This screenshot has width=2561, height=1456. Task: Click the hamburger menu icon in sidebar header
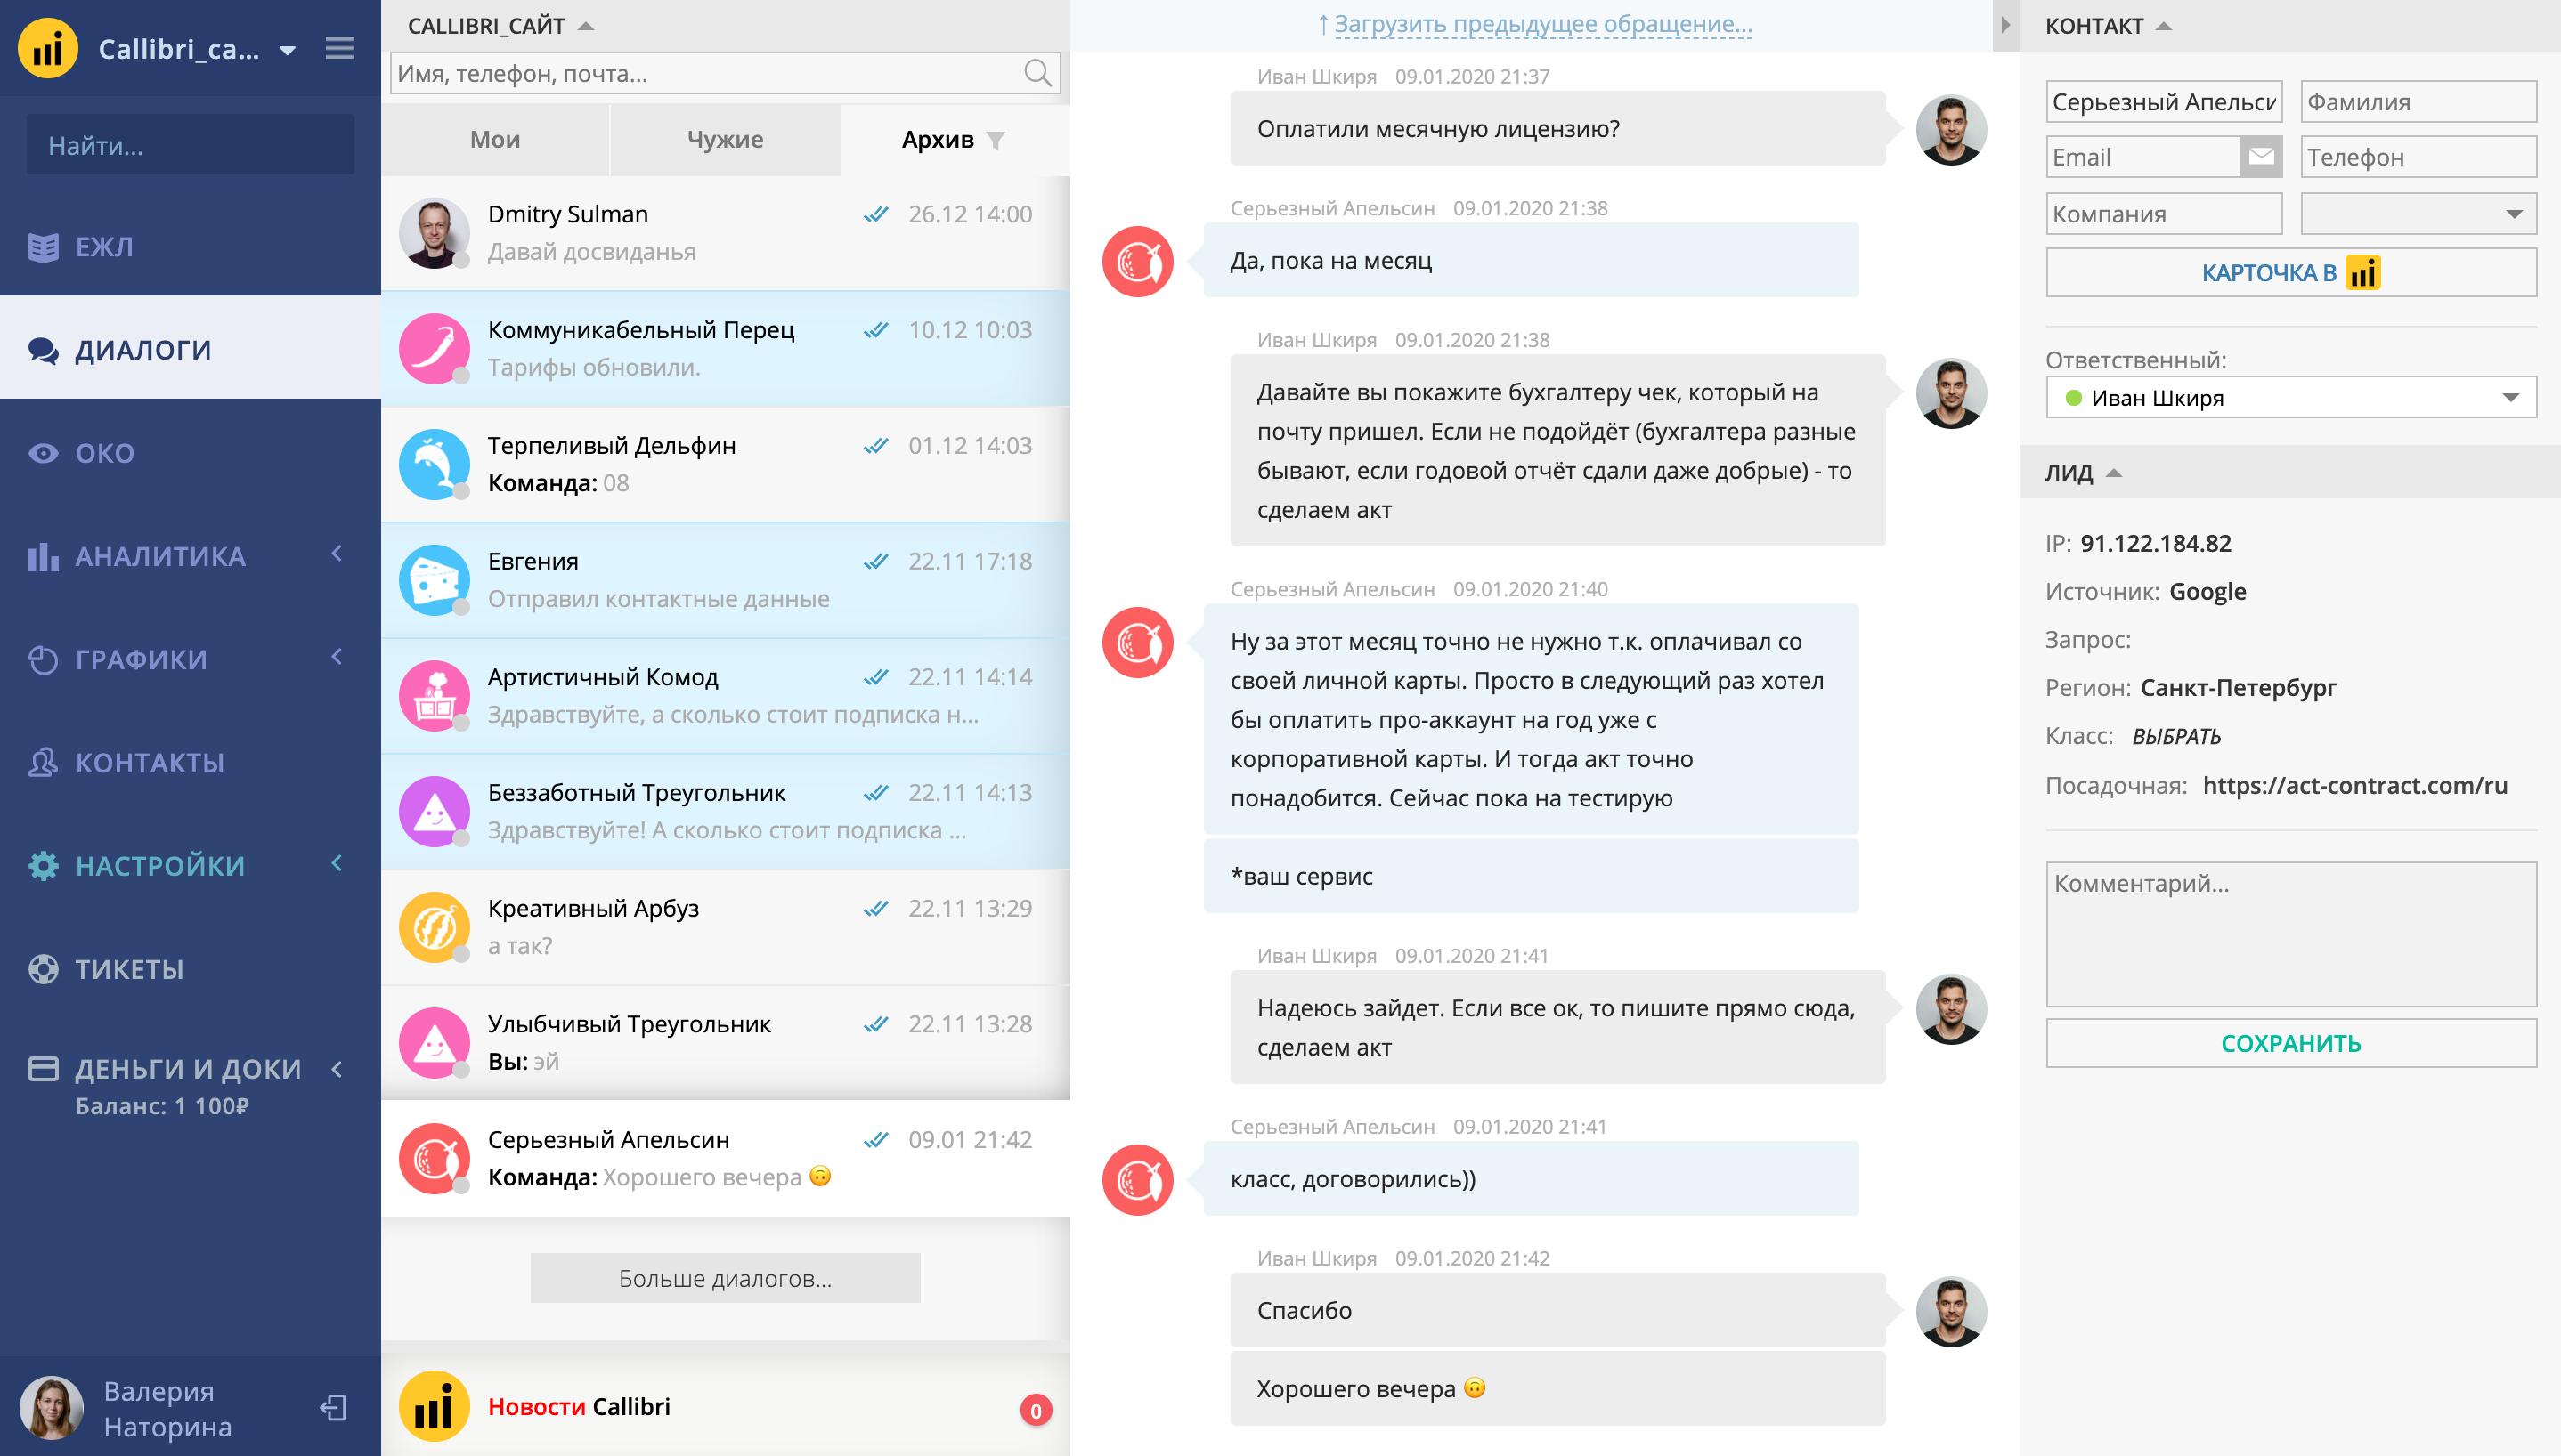coord(340,48)
